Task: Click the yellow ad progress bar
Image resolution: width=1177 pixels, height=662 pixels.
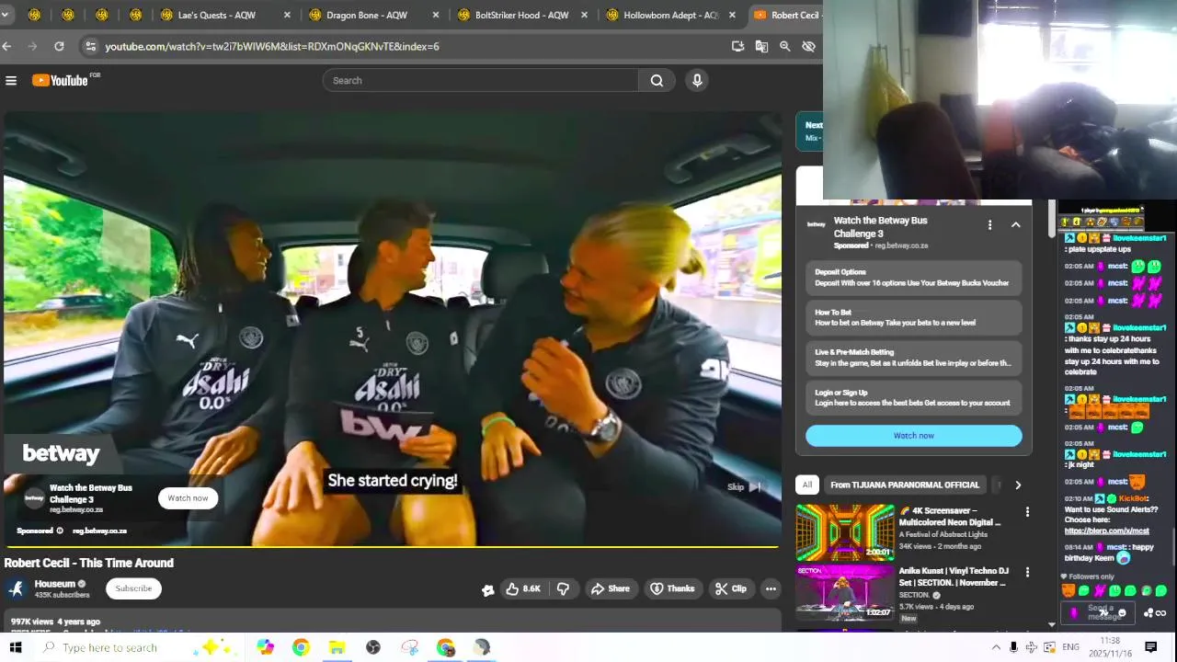Action: click(x=391, y=547)
